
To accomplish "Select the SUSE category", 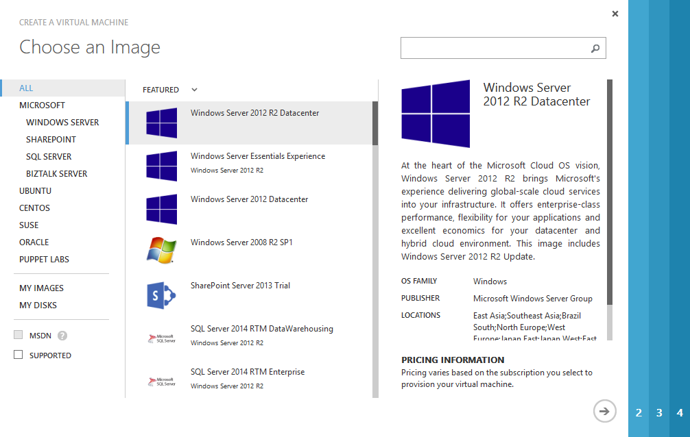I will tap(29, 225).
